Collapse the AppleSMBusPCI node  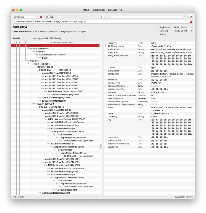click(x=31, y=49)
